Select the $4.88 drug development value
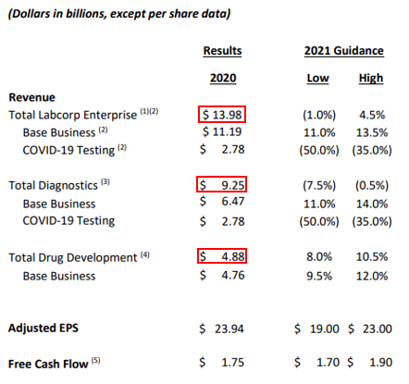 222,256
